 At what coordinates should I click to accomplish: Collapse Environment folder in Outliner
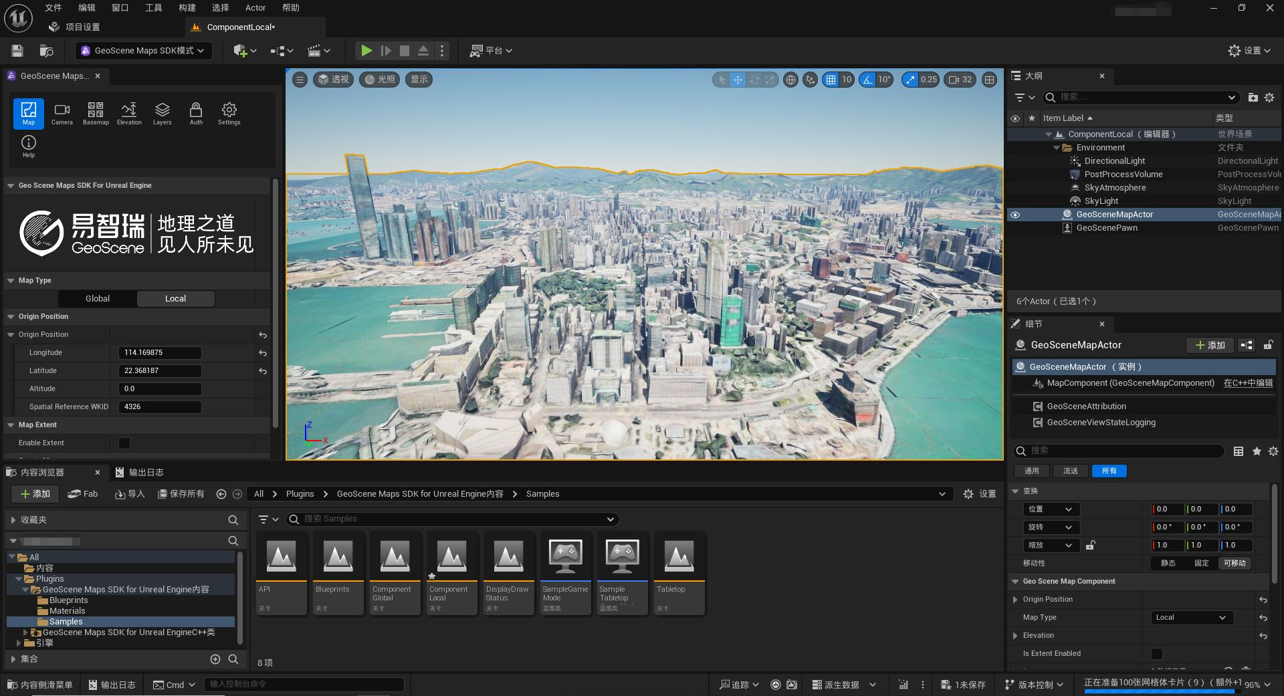click(1057, 148)
